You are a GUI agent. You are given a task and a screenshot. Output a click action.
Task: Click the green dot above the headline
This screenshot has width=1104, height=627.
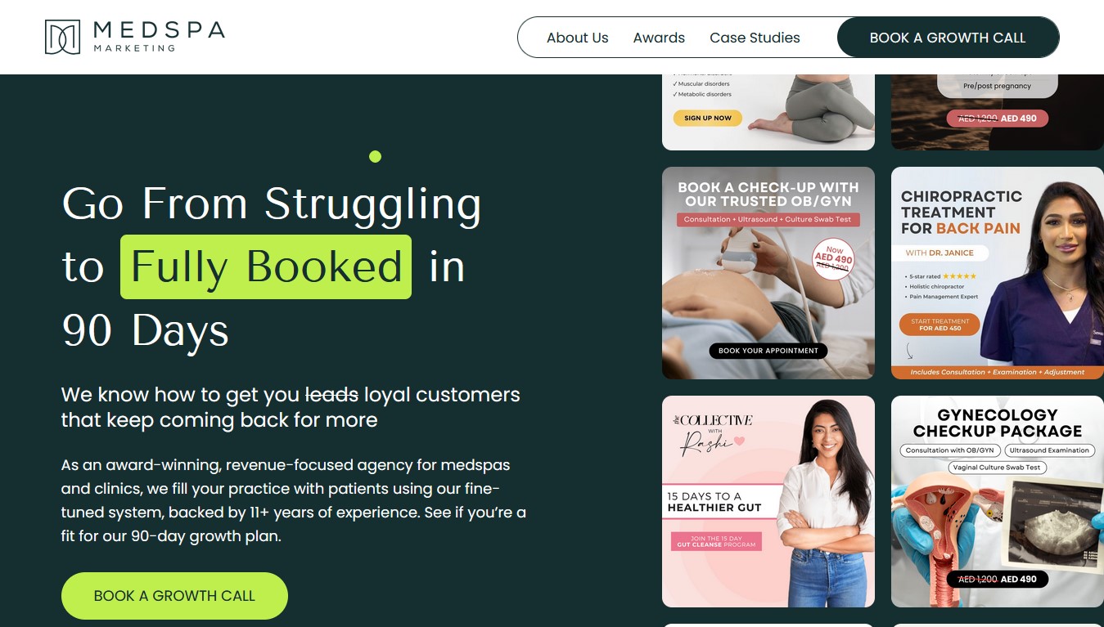[x=375, y=156]
